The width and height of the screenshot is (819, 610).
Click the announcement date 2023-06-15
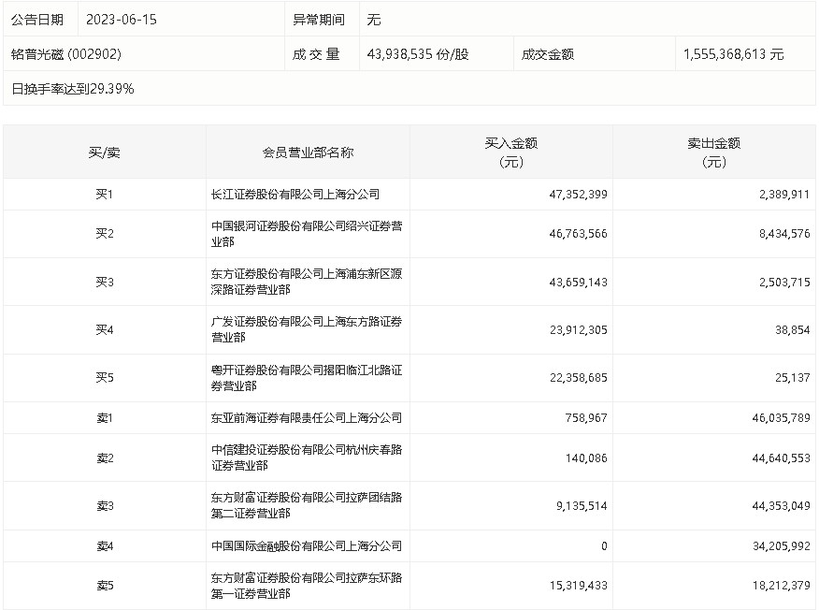122,20
